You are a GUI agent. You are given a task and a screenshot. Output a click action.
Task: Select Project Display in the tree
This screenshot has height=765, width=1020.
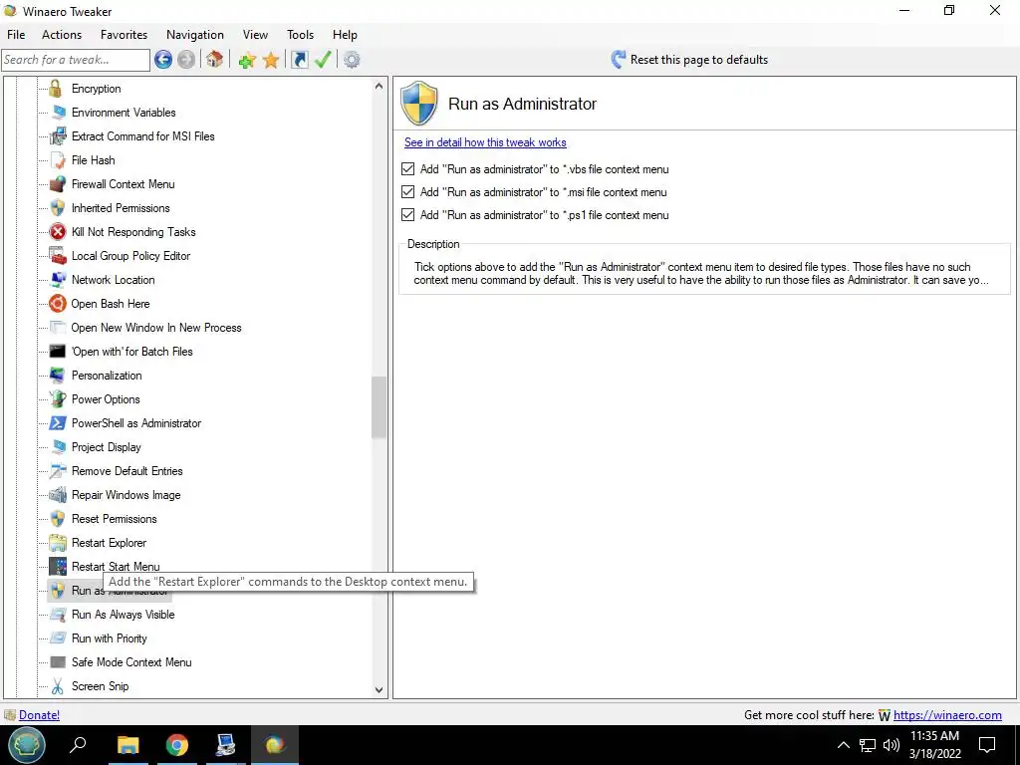106,447
